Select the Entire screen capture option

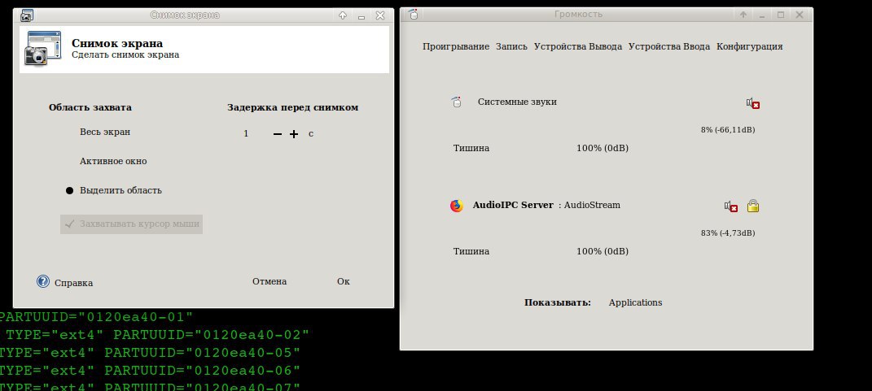[x=105, y=133]
